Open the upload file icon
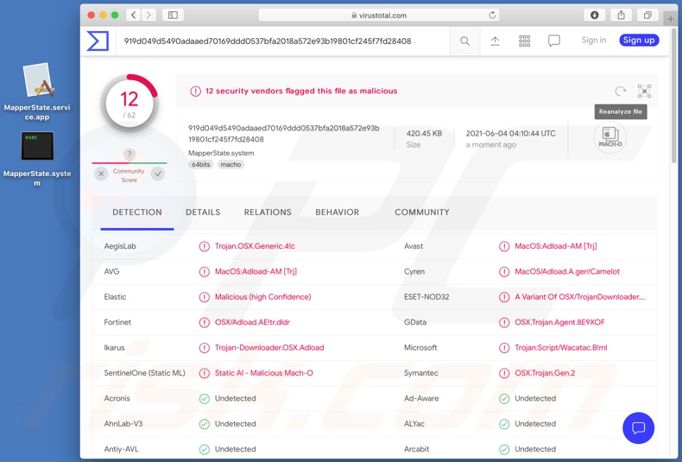The height and width of the screenshot is (462, 682). (x=495, y=41)
